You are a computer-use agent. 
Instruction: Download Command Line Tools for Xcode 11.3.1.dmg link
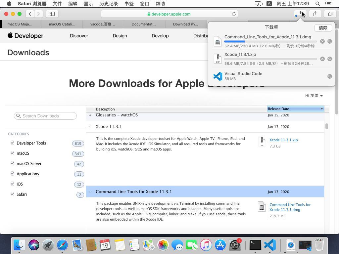(x=290, y=207)
